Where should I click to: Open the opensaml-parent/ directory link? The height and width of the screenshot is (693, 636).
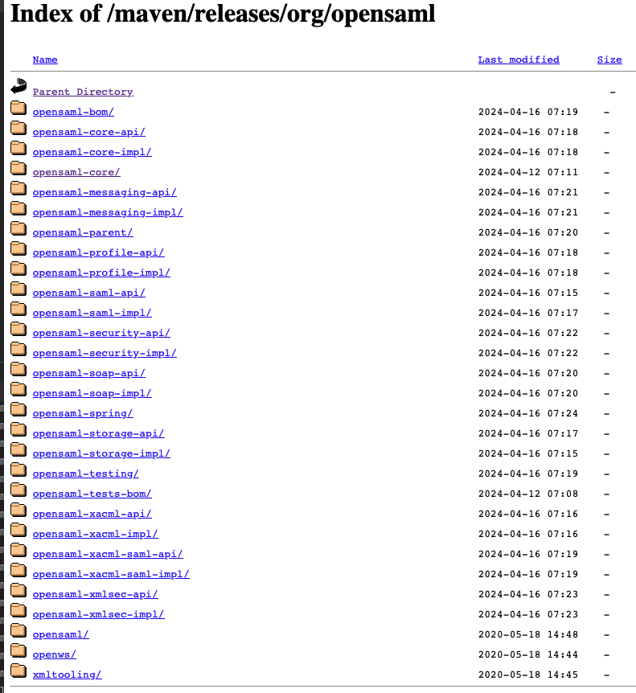point(83,233)
